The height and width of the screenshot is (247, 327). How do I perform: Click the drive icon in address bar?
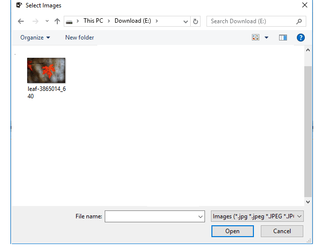pos(69,21)
